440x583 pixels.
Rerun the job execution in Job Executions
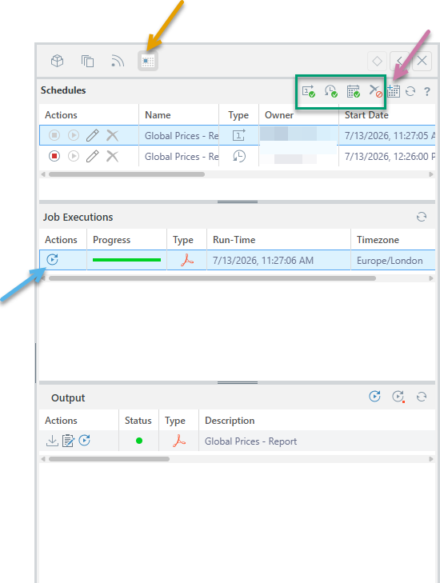[x=53, y=260]
